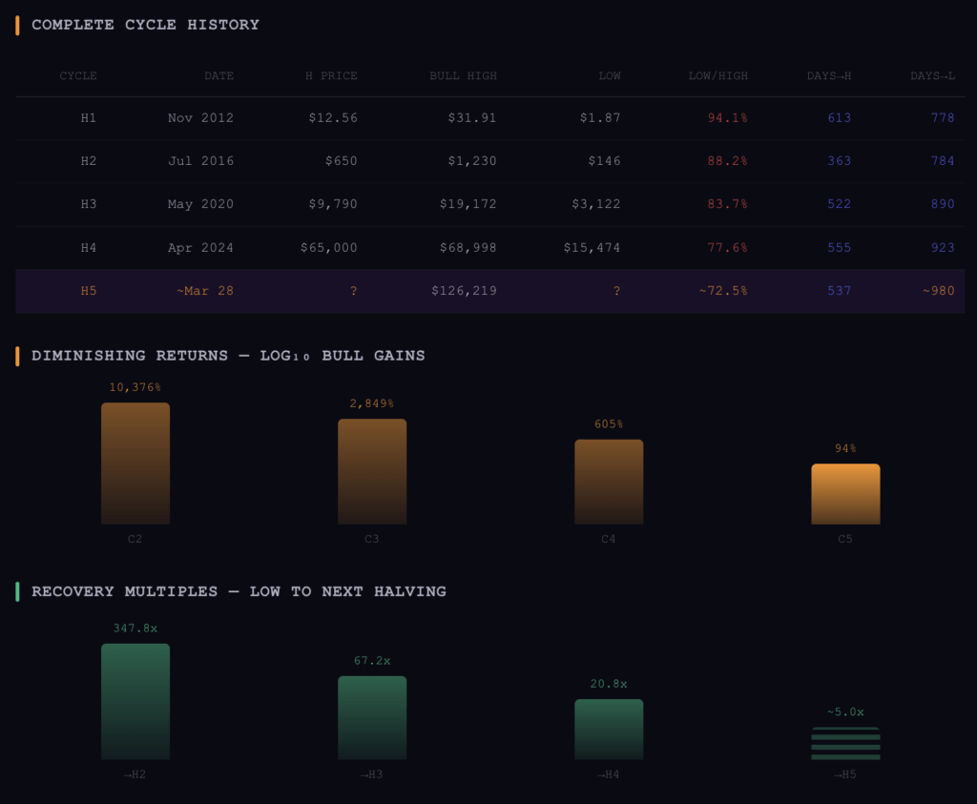Image resolution: width=977 pixels, height=804 pixels.
Task: Select the LOW/HIGH column header
Action: pyautogui.click(x=717, y=75)
